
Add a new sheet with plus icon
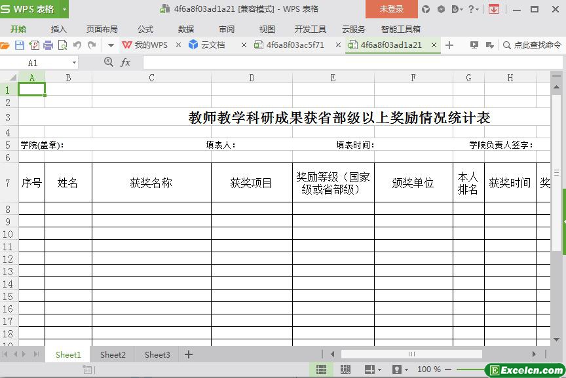click(189, 354)
